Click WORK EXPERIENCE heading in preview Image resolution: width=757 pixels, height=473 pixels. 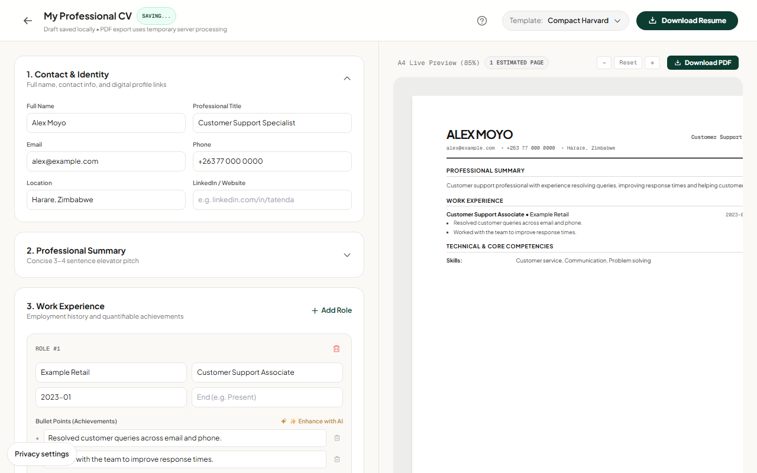pyautogui.click(x=475, y=201)
